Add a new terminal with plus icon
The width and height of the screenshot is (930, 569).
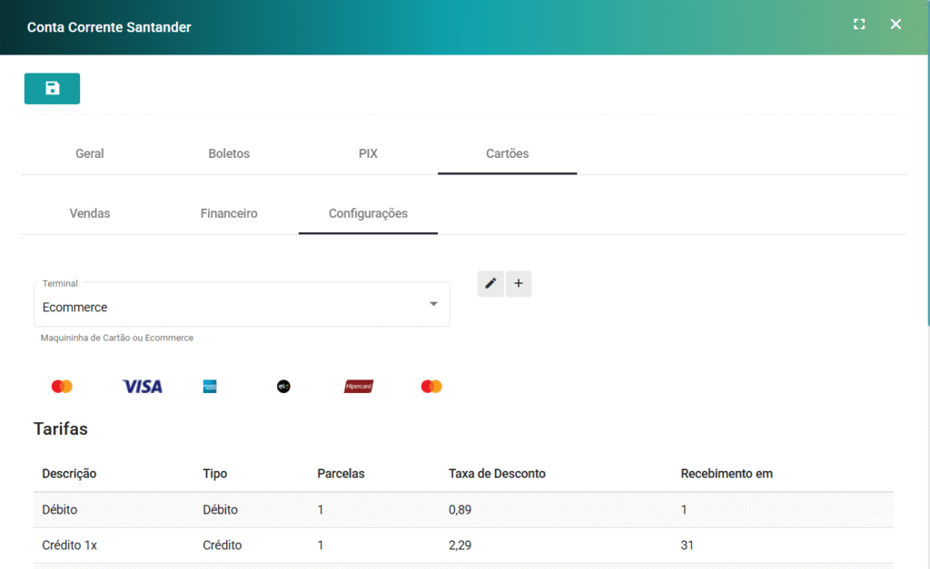(x=519, y=283)
